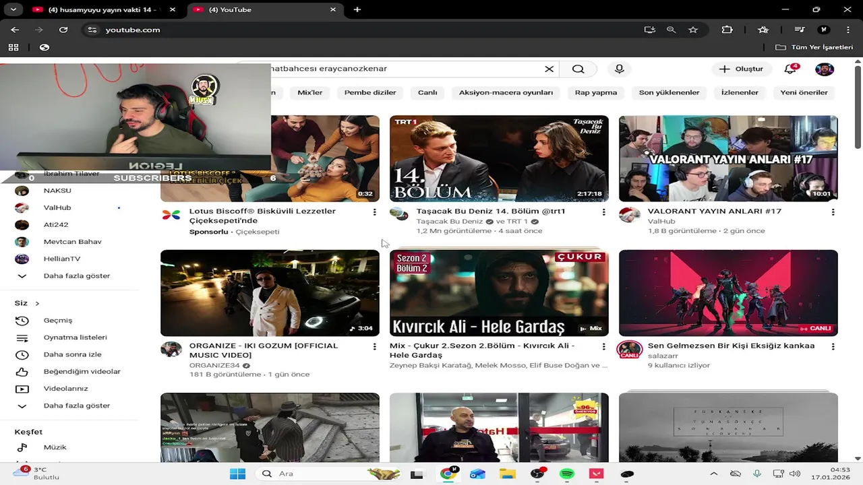The width and height of the screenshot is (863, 485).
Task: Open the bookmarks star list icon
Action: pyautogui.click(x=763, y=30)
